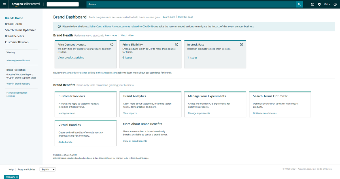Click Add a bundle link

point(65,142)
